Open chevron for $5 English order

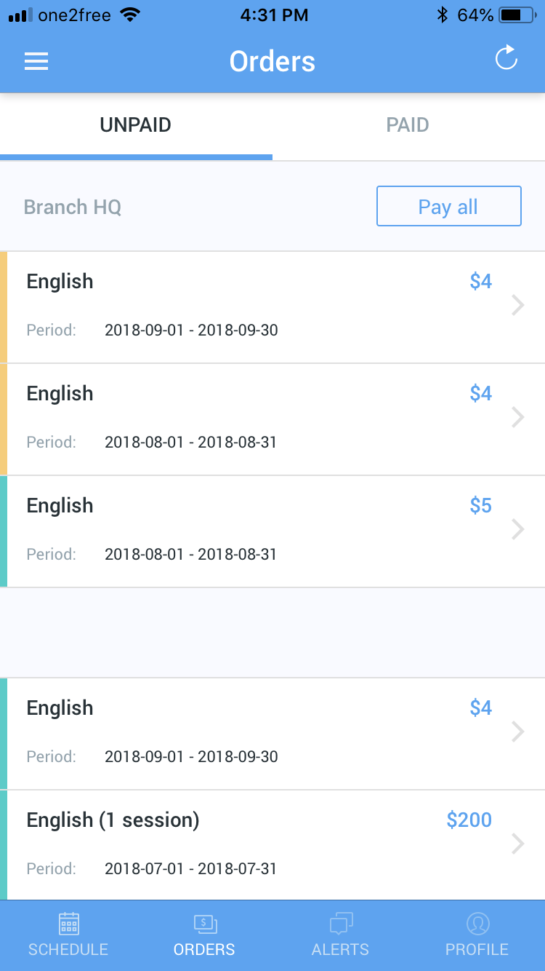tap(517, 530)
